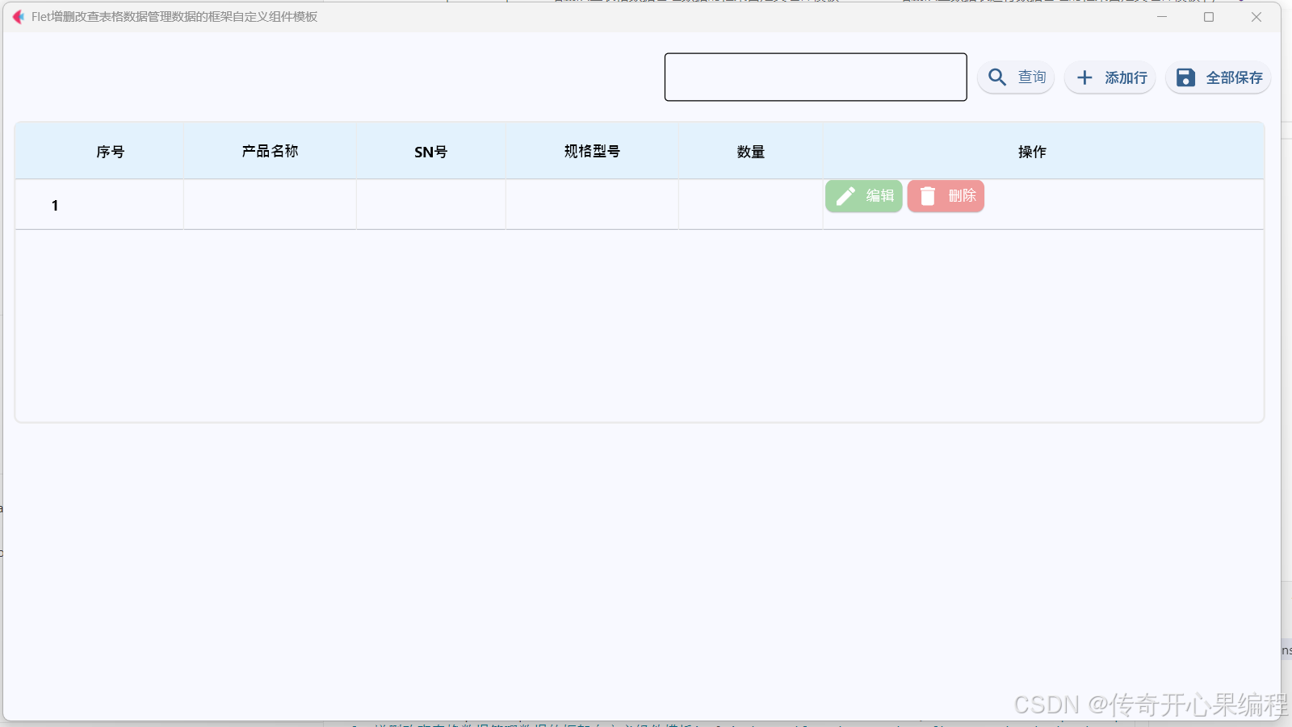Click the empty 数量 cell in row 1
Screen dimensions: 1292x727
click(751, 205)
